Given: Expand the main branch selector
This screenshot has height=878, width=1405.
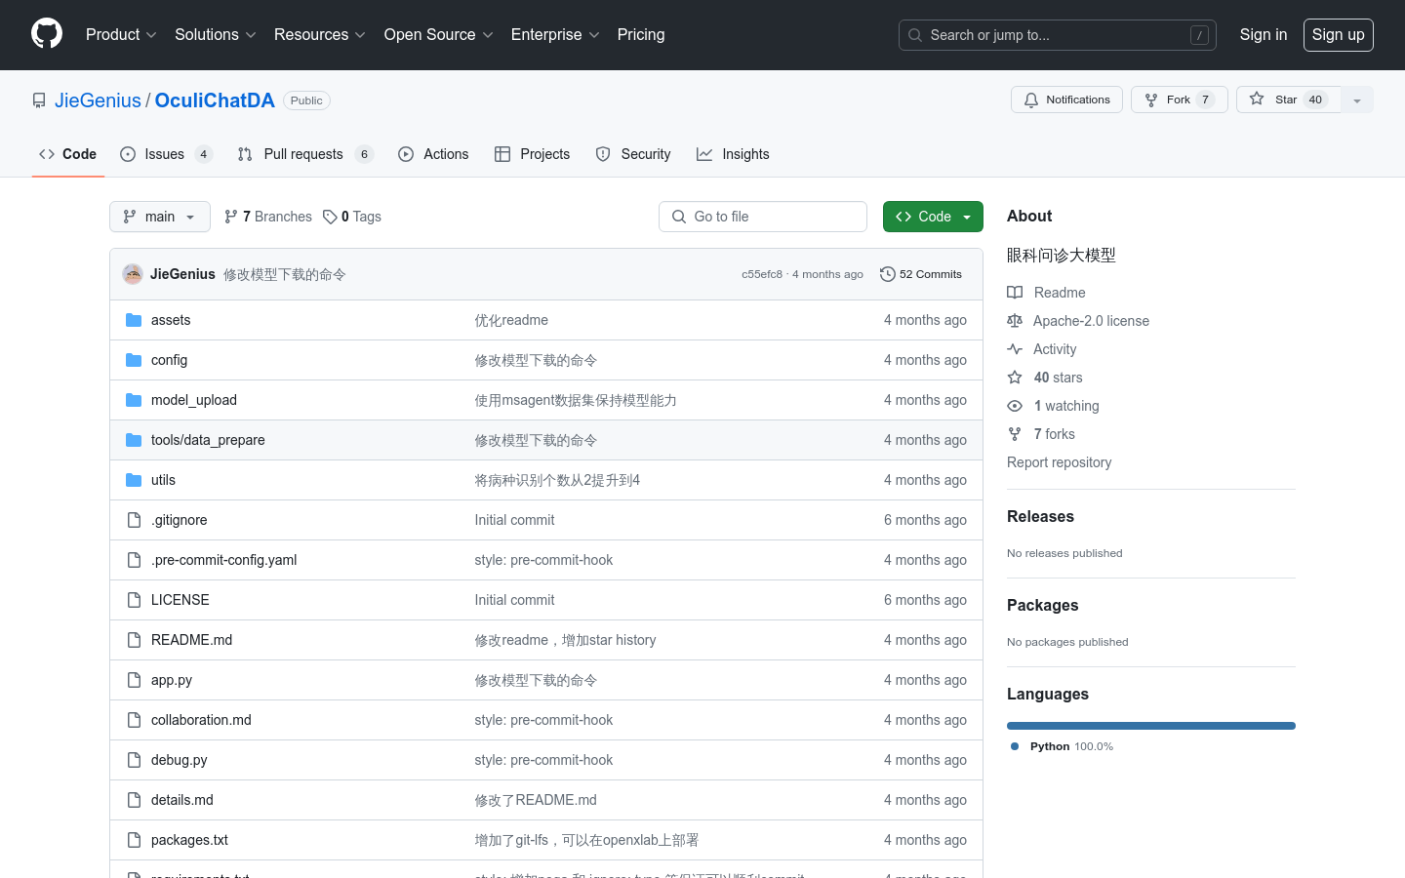Looking at the screenshot, I should (x=160, y=217).
